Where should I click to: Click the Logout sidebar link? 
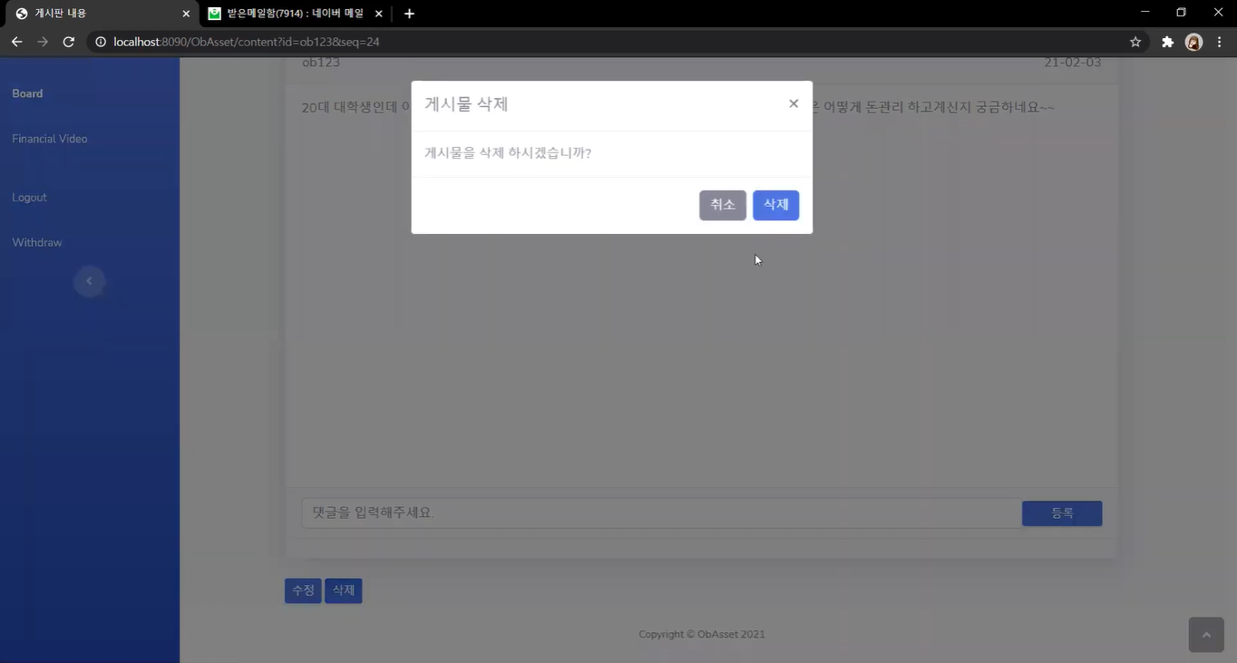coord(29,197)
